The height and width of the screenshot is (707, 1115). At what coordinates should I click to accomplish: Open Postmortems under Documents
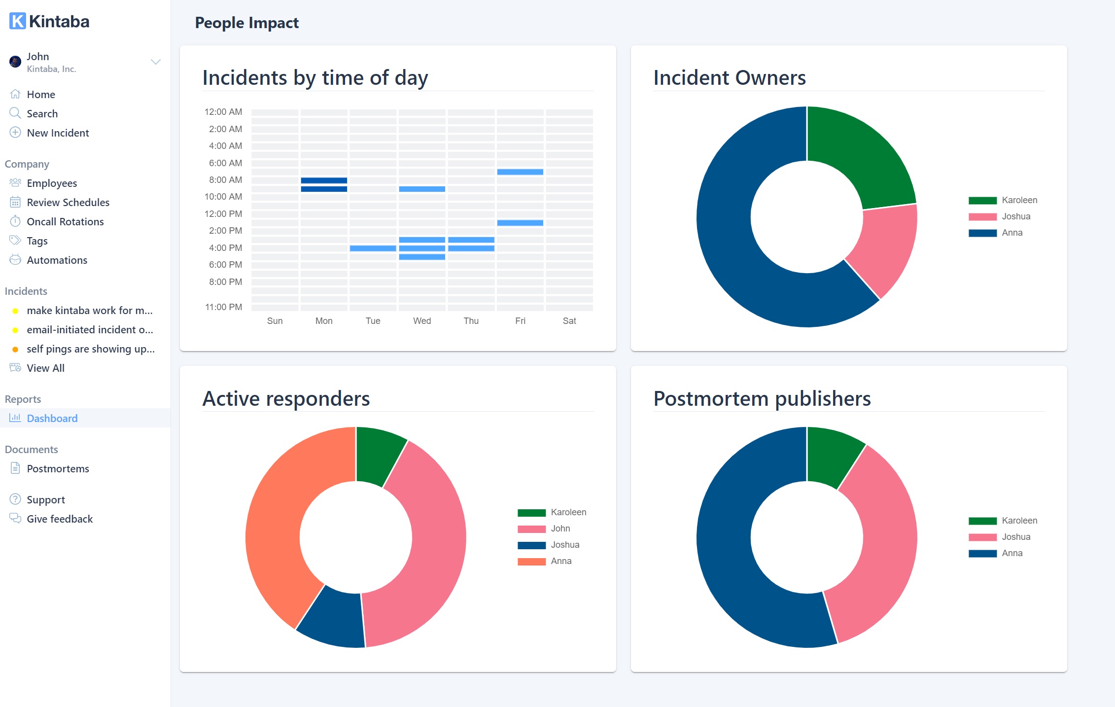[58, 468]
